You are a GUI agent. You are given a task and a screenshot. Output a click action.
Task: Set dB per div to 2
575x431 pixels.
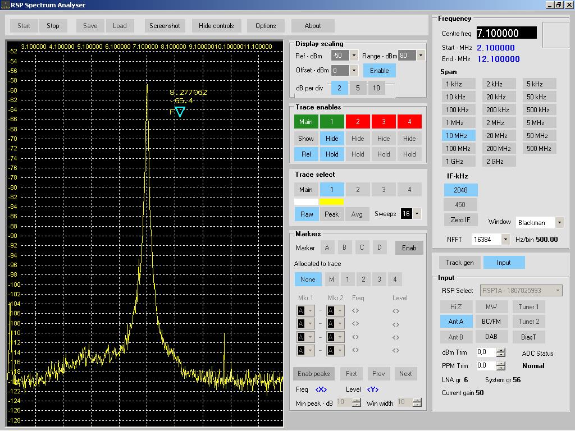click(x=339, y=88)
